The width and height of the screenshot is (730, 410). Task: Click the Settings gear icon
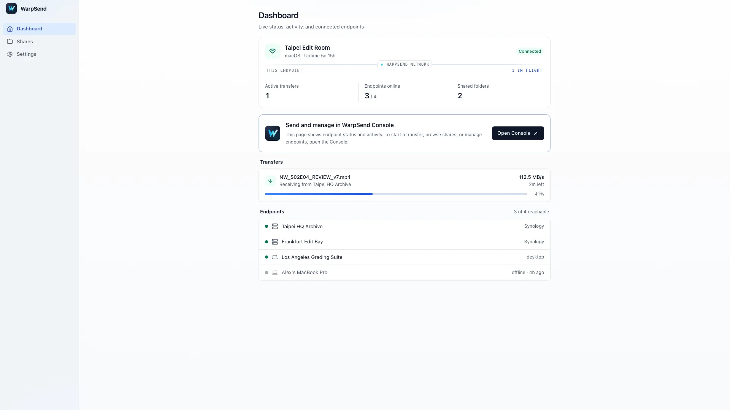10,54
